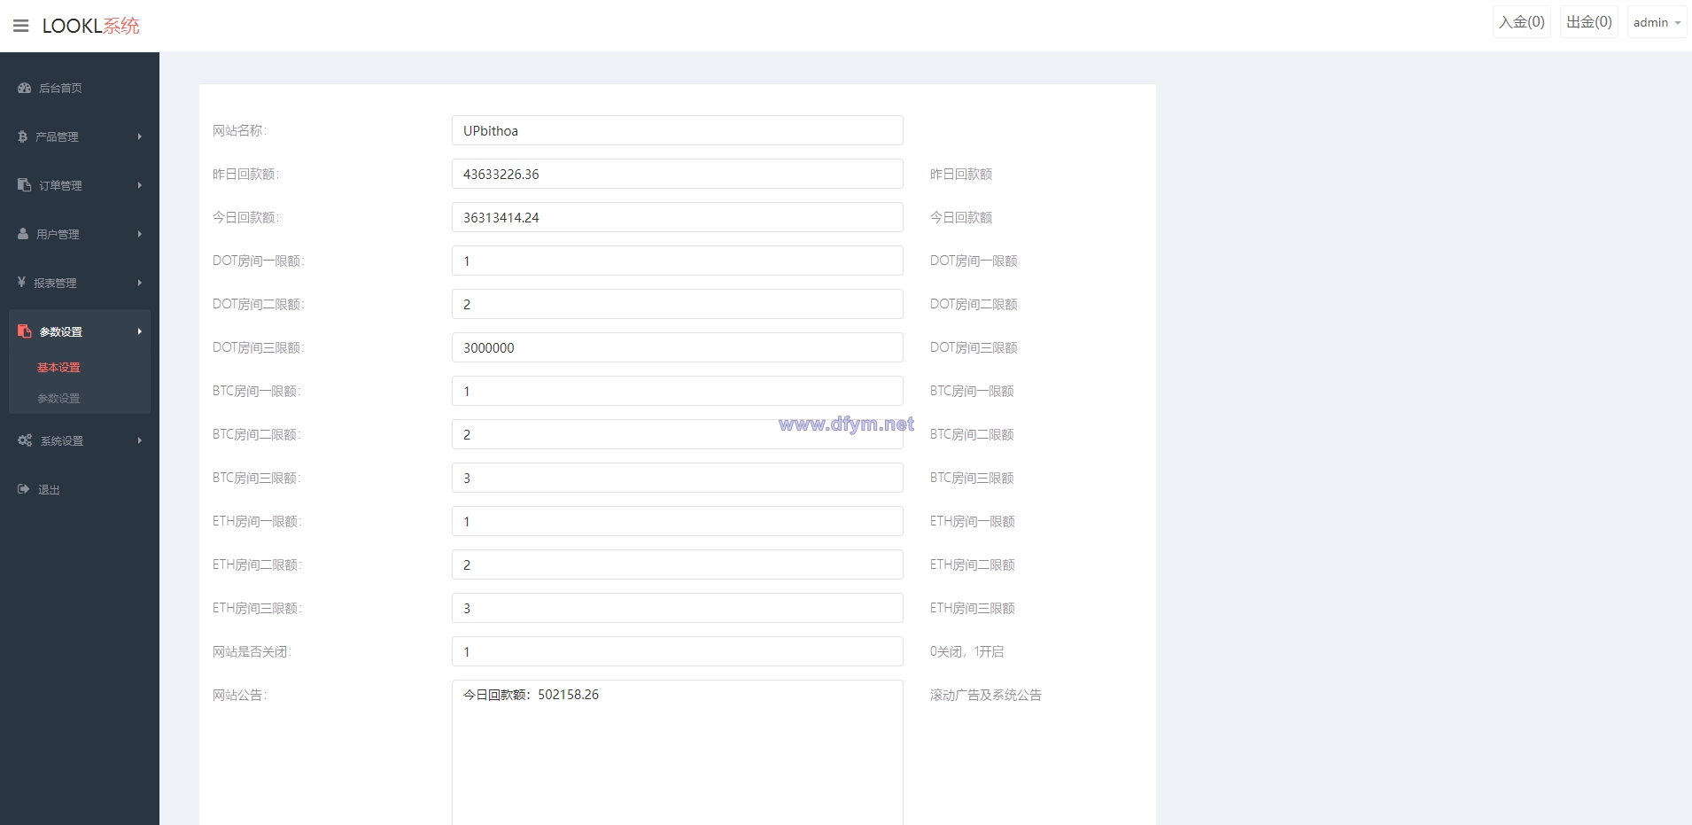Expand the 产品管理 submenu arrow
The image size is (1692, 825).
coord(140,136)
